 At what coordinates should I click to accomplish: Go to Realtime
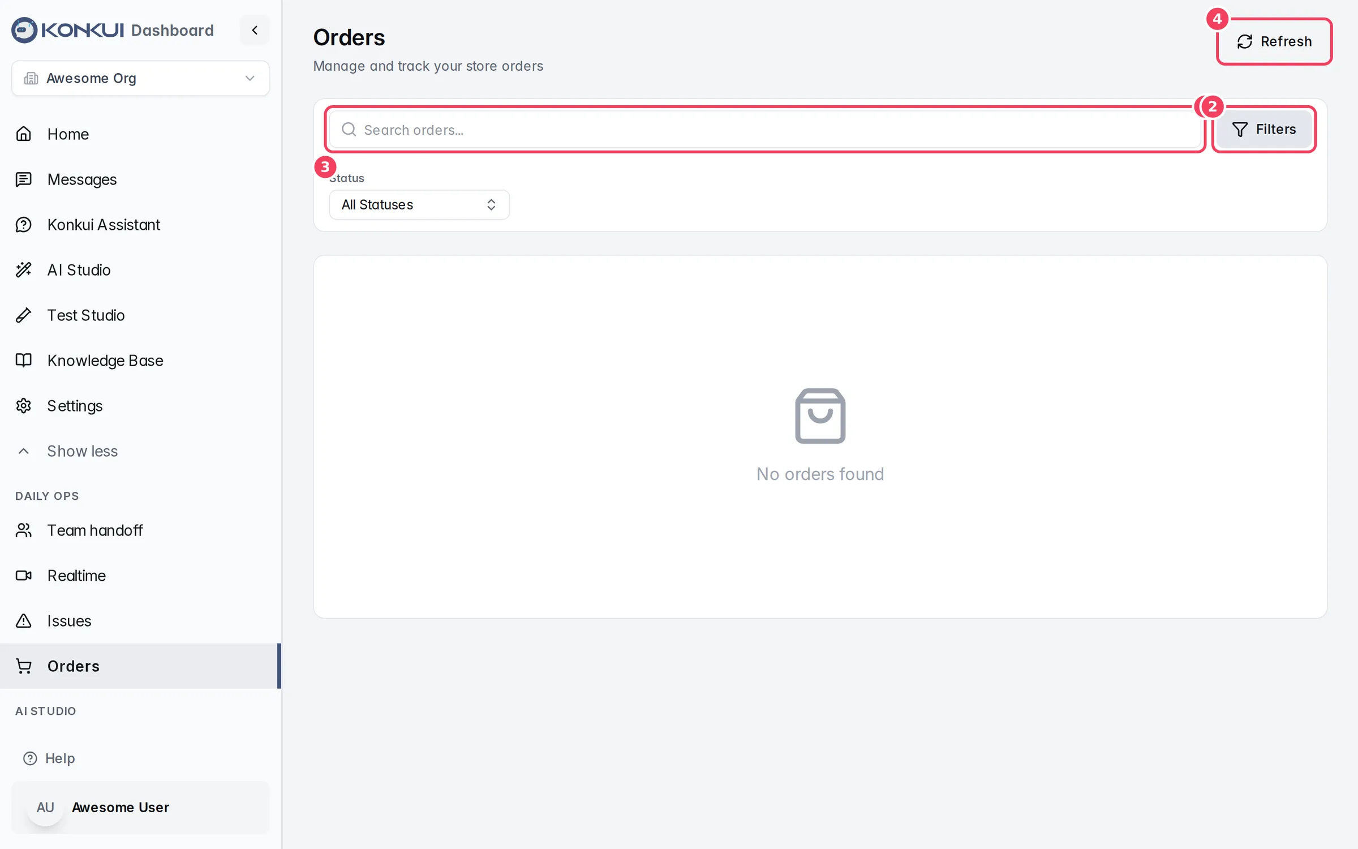pyautogui.click(x=140, y=576)
